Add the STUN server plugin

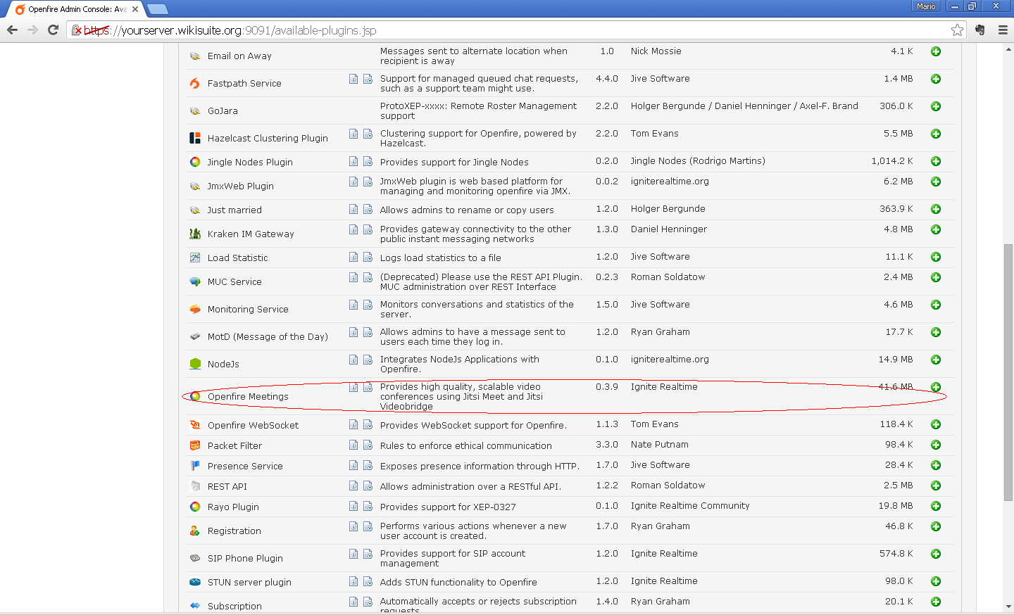click(936, 581)
